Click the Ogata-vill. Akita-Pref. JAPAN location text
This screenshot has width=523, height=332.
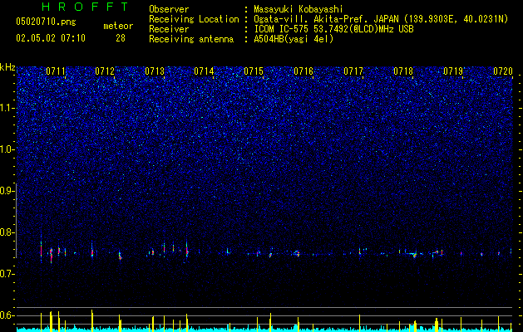point(381,19)
